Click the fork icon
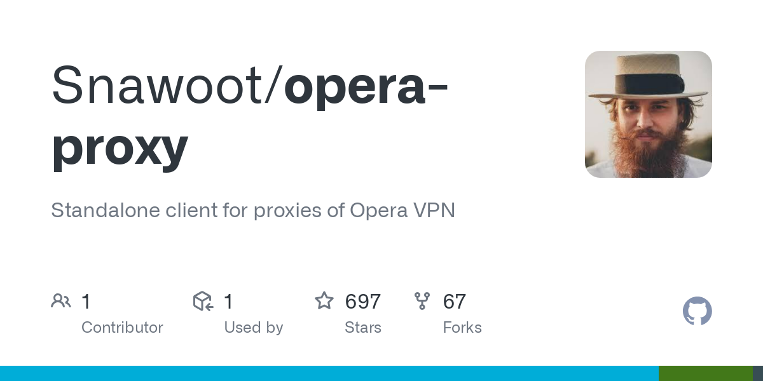Image resolution: width=763 pixels, height=381 pixels. (x=422, y=301)
